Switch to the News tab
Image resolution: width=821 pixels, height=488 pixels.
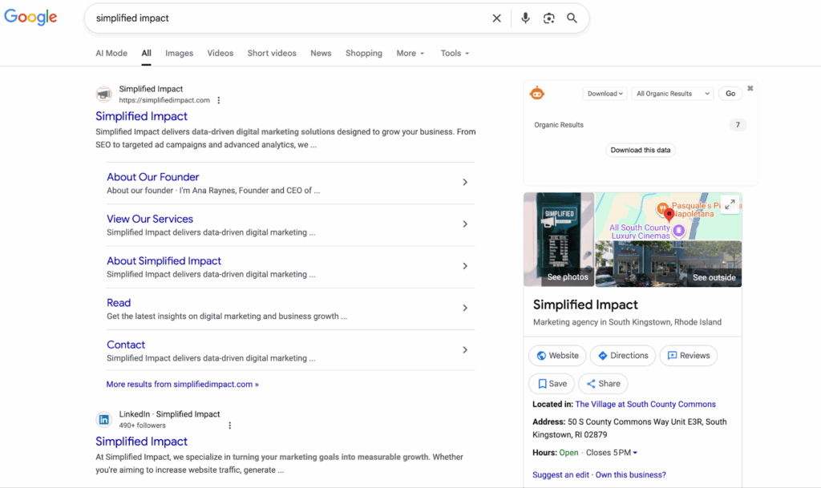[x=321, y=54]
